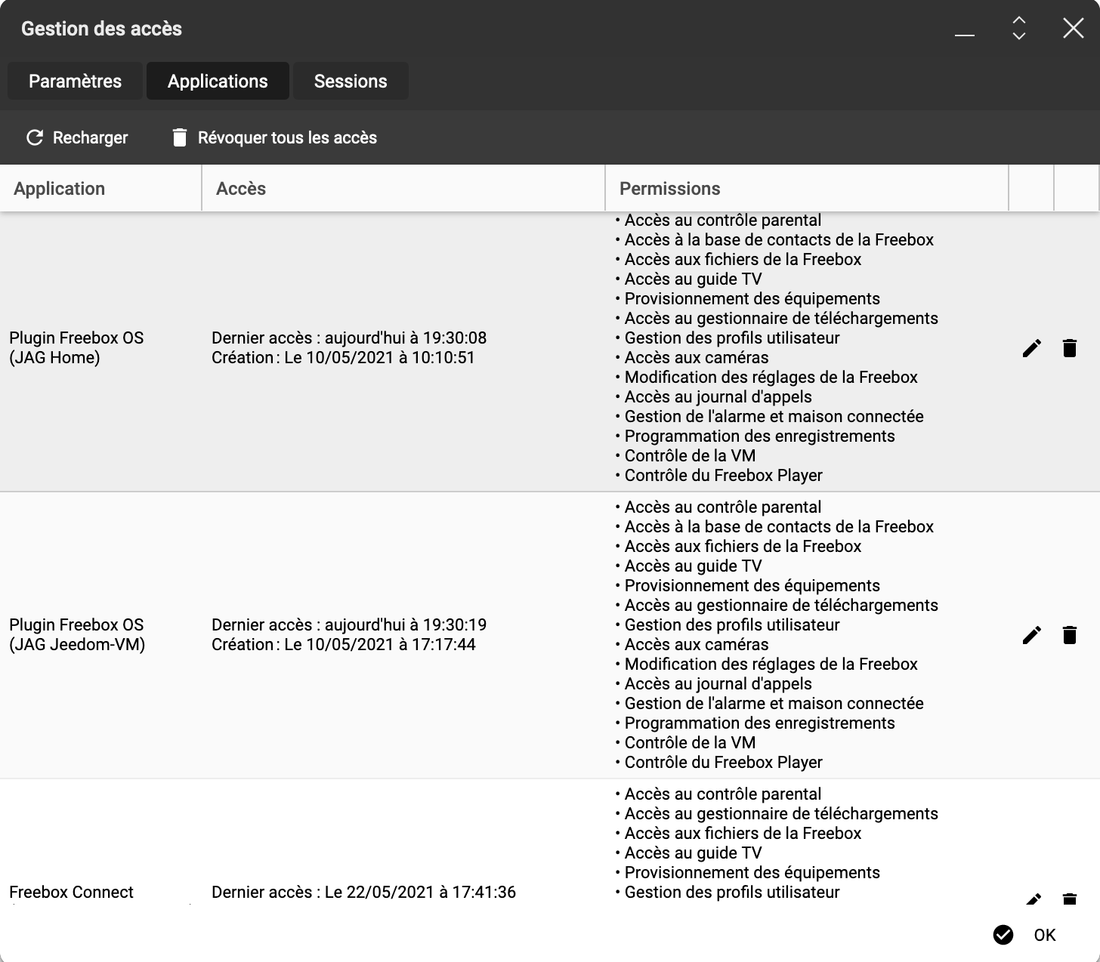The image size is (1100, 962).
Task: Delete the Plugin Freebox OS (JAG Home) access
Action: (1070, 348)
